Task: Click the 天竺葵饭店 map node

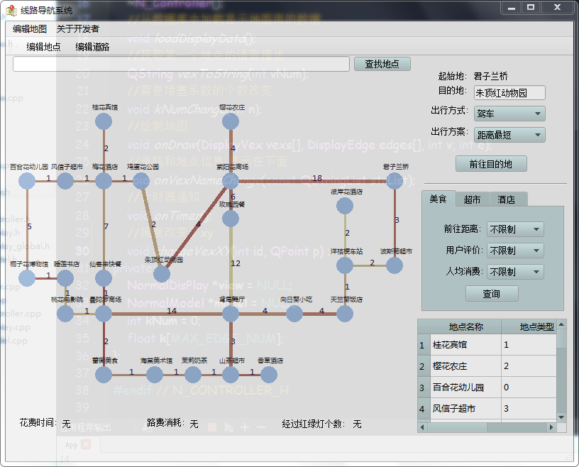Action: [x=345, y=314]
